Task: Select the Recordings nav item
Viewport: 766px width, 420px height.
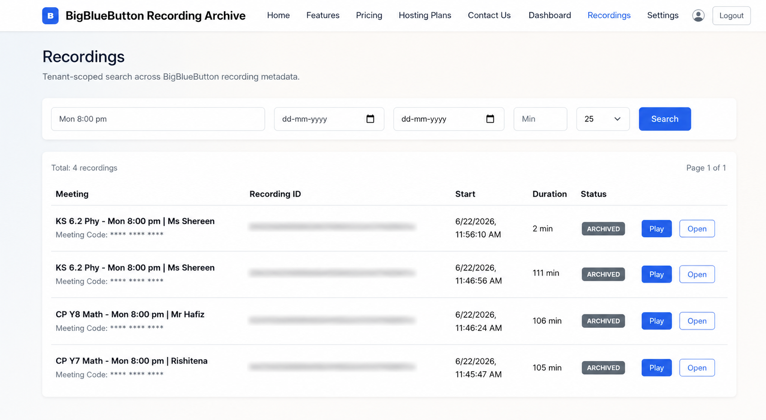Action: click(x=609, y=15)
